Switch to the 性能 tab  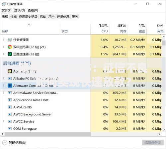14,17
